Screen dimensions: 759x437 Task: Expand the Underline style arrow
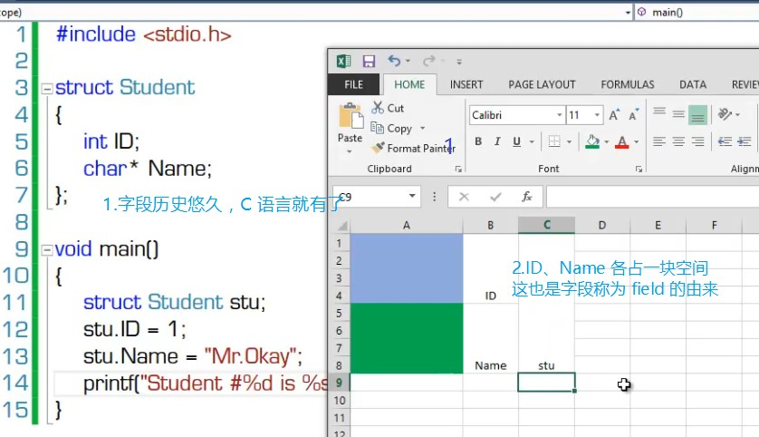pyautogui.click(x=532, y=142)
